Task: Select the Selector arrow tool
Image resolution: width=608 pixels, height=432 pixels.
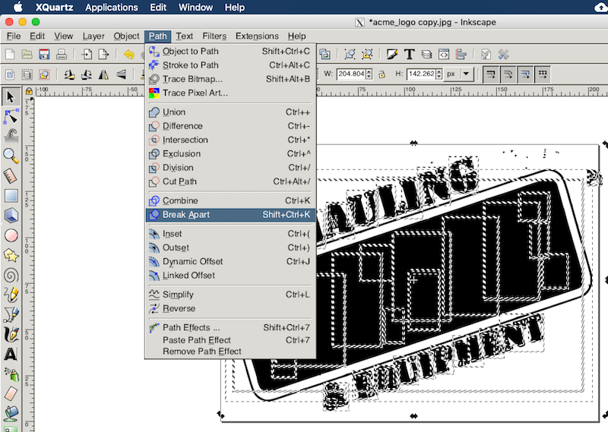Action: tap(11, 96)
